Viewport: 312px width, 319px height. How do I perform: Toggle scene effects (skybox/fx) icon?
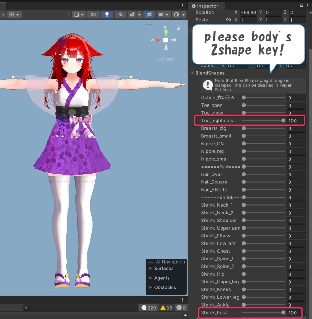pyautogui.click(x=132, y=14)
